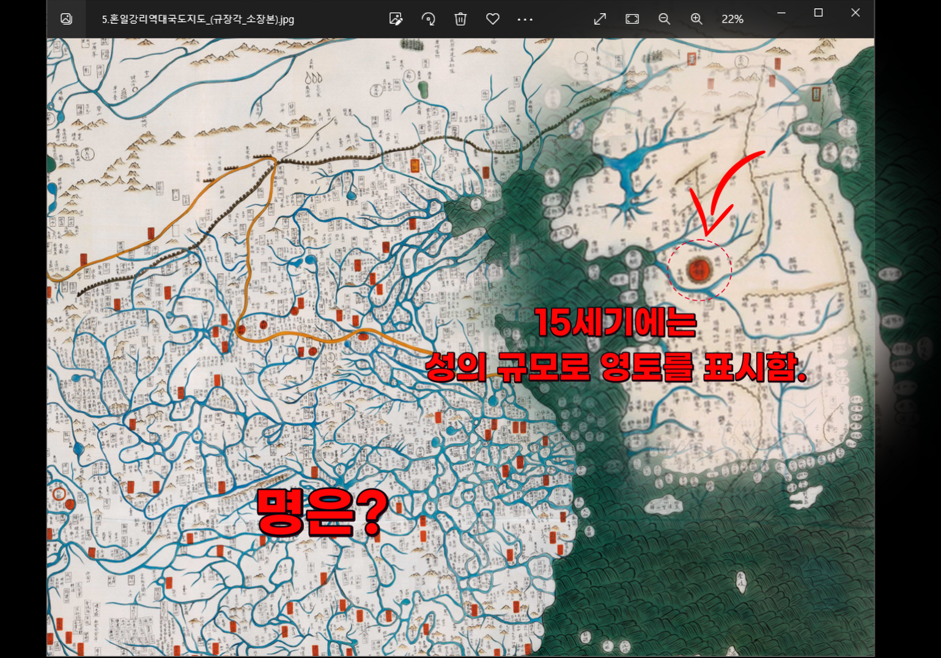Image resolution: width=941 pixels, height=658 pixels.
Task: Click the displayed map image
Action: 460,347
